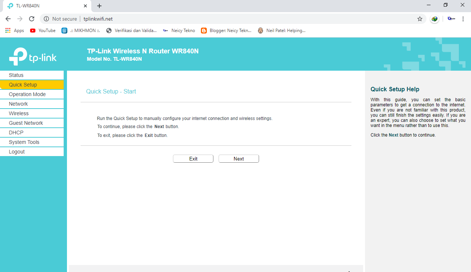This screenshot has width=471, height=272.
Task: Open the Chrome three-dot menu
Action: point(463,19)
